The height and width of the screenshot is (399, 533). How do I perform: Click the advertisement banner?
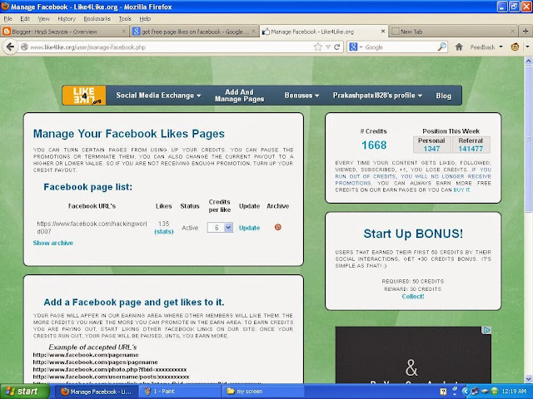[x=413, y=355]
